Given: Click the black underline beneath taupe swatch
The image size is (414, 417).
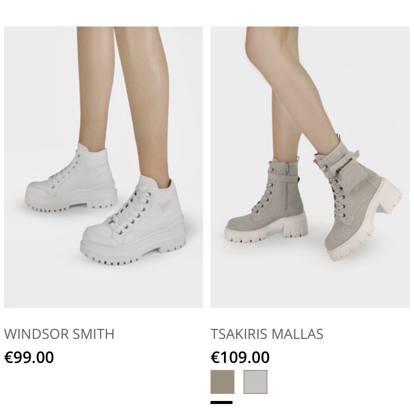Looking at the screenshot, I should (221, 402).
